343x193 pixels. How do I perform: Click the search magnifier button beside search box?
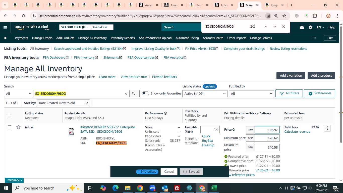tap(134, 93)
